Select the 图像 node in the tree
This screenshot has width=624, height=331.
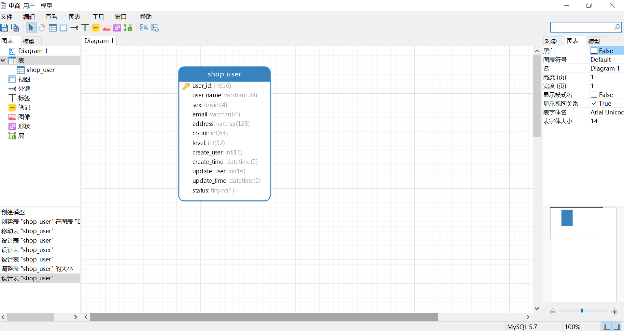click(x=24, y=117)
